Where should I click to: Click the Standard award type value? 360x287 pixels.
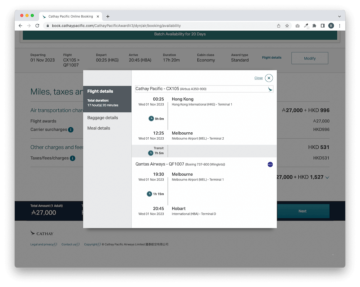[x=240, y=60]
